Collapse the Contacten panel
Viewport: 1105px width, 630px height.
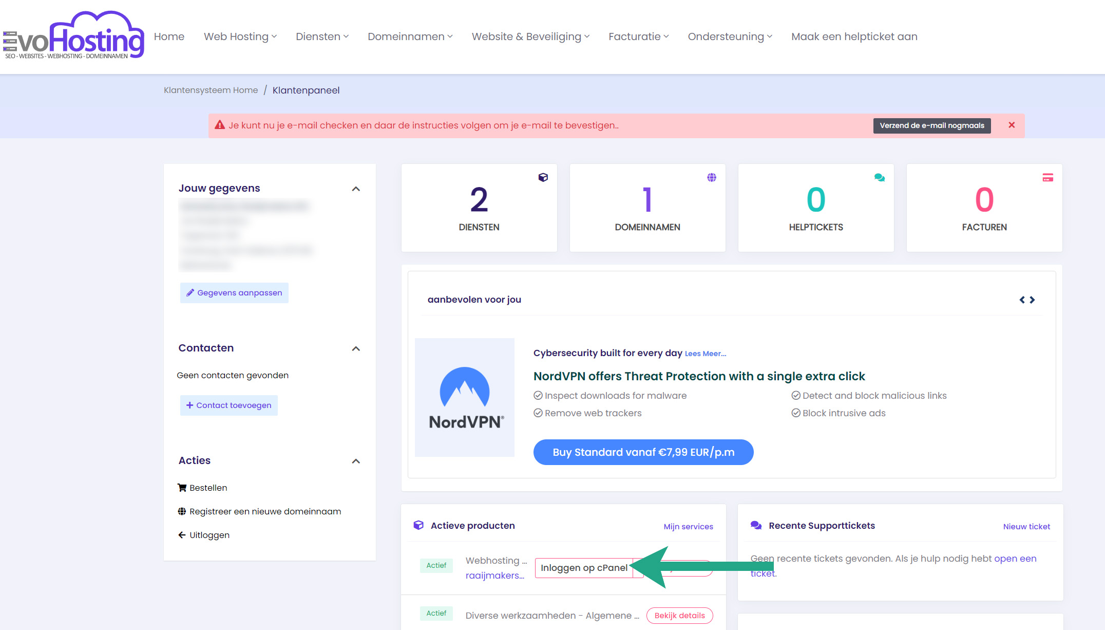[x=356, y=348]
